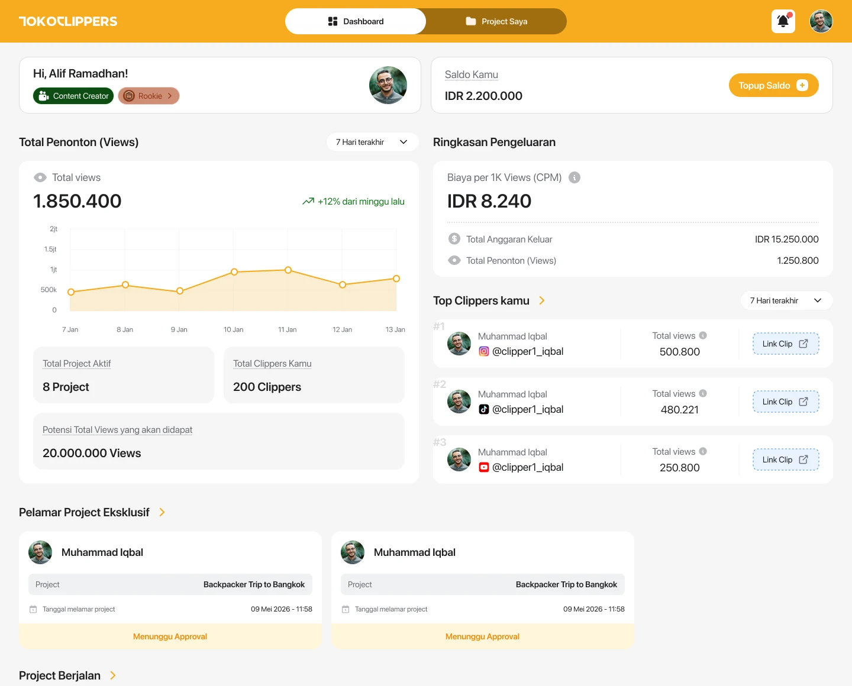
Task: Click the large profile photo in greeting card
Action: tap(388, 85)
